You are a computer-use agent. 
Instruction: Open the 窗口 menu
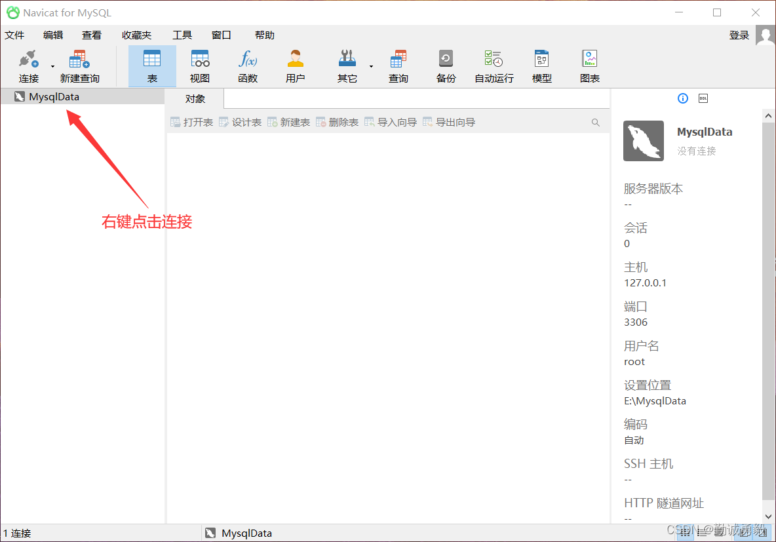coord(222,35)
